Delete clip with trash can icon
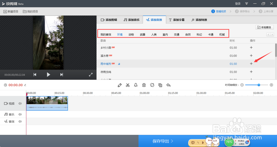 pyautogui.click(x=144, y=85)
